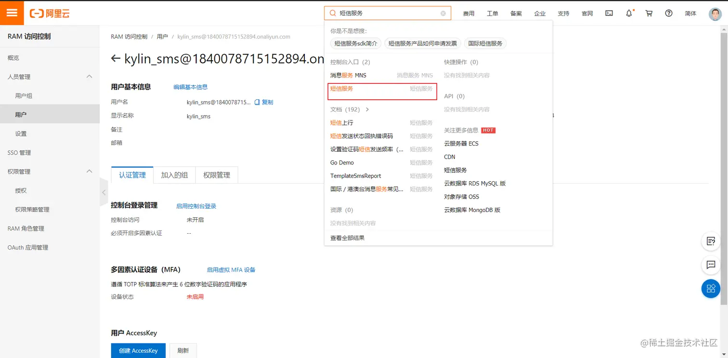Image resolution: width=728 pixels, height=358 pixels.
Task: Open the notifications bell
Action: (629, 13)
